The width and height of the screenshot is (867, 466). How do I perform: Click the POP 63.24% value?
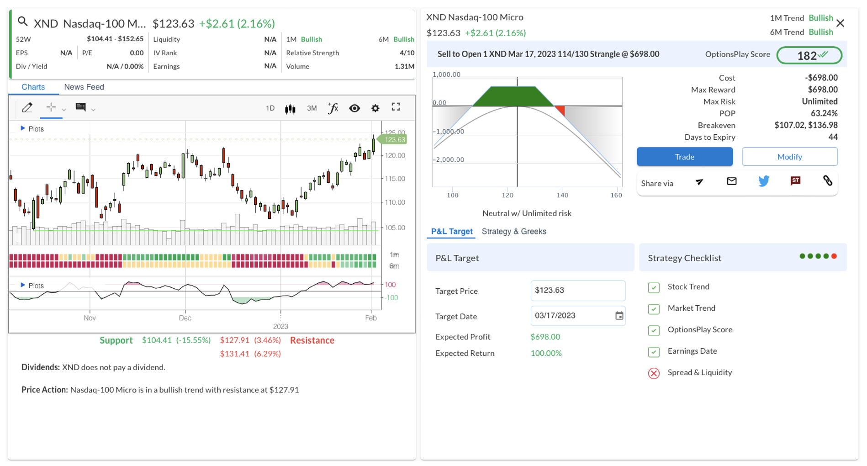pos(824,113)
